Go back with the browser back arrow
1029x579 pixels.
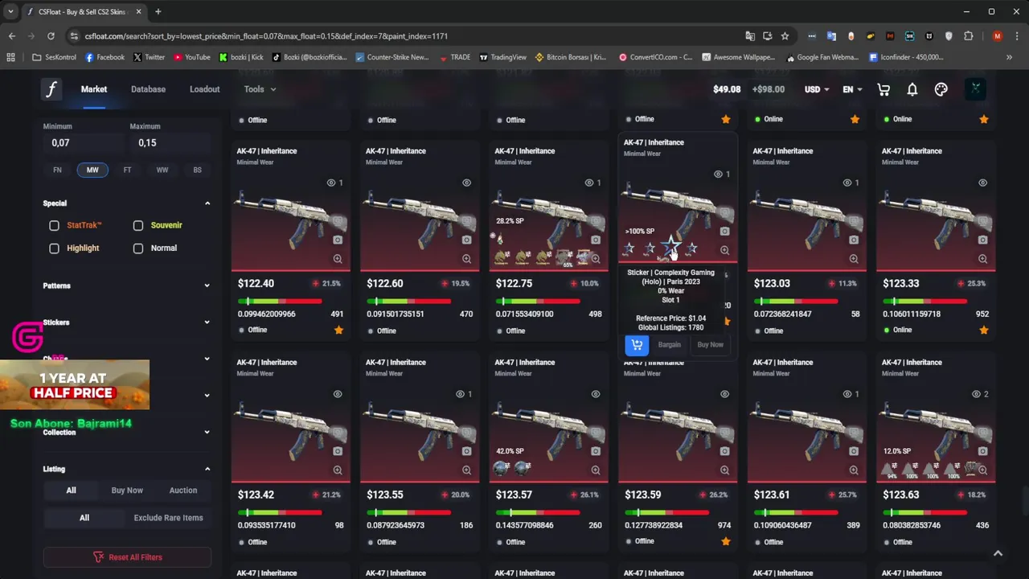point(11,36)
